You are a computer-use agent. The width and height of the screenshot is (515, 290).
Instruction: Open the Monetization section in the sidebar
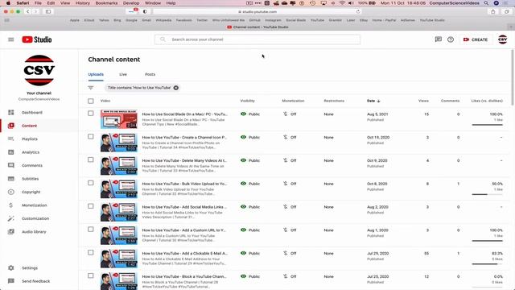tap(34, 205)
